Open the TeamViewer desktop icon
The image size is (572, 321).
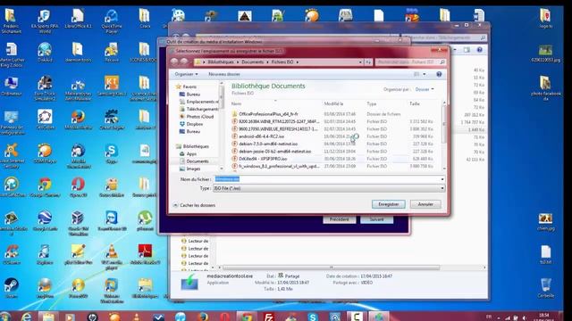coord(112,221)
